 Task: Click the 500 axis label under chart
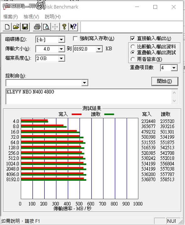click(x=79, y=204)
